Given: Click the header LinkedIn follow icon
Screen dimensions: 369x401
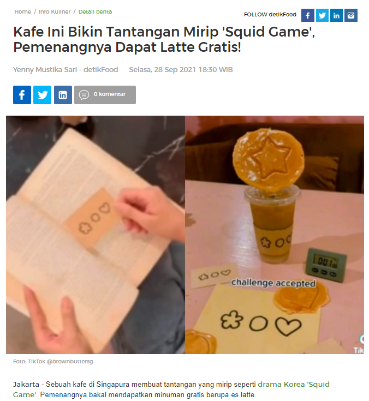Looking at the screenshot, I should [336, 15].
